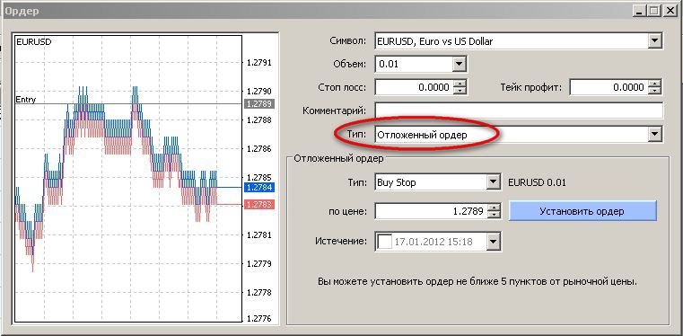Raise the 'по цене' price with the up arrow
The image size is (683, 336).
tap(494, 208)
